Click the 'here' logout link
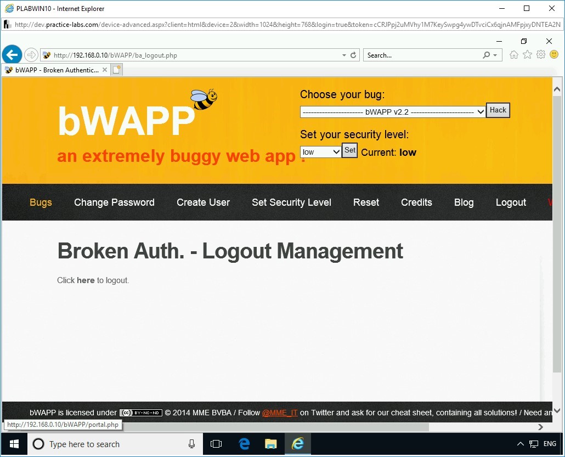565x457 pixels. (86, 280)
